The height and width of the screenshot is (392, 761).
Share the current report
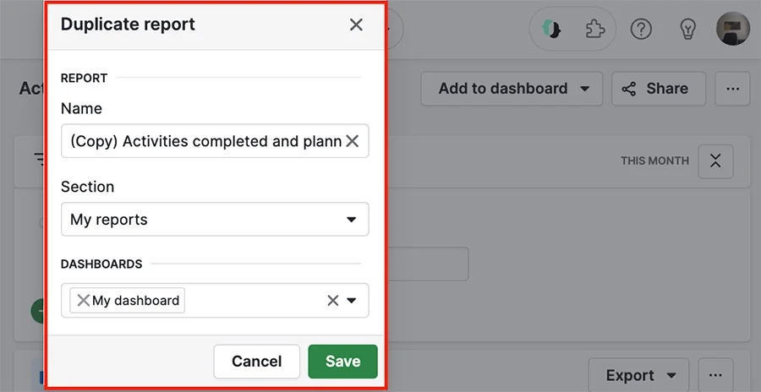[658, 89]
